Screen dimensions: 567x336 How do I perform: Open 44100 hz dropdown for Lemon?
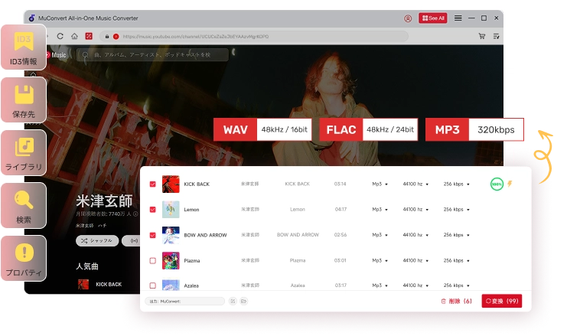[x=415, y=210]
